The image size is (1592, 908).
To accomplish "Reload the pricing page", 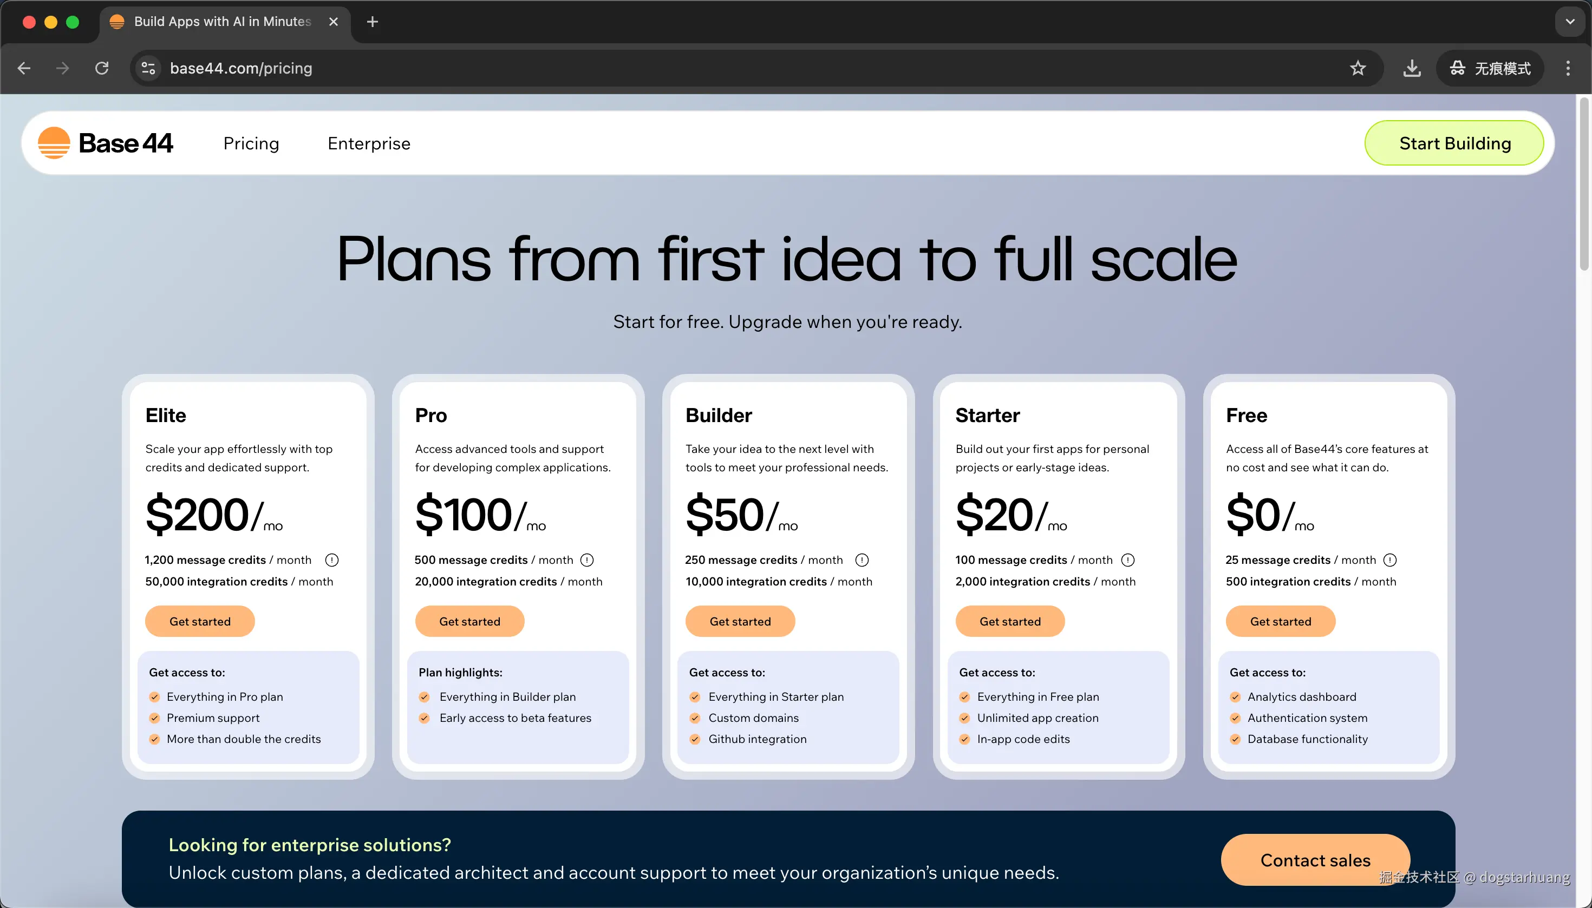I will pos(102,69).
